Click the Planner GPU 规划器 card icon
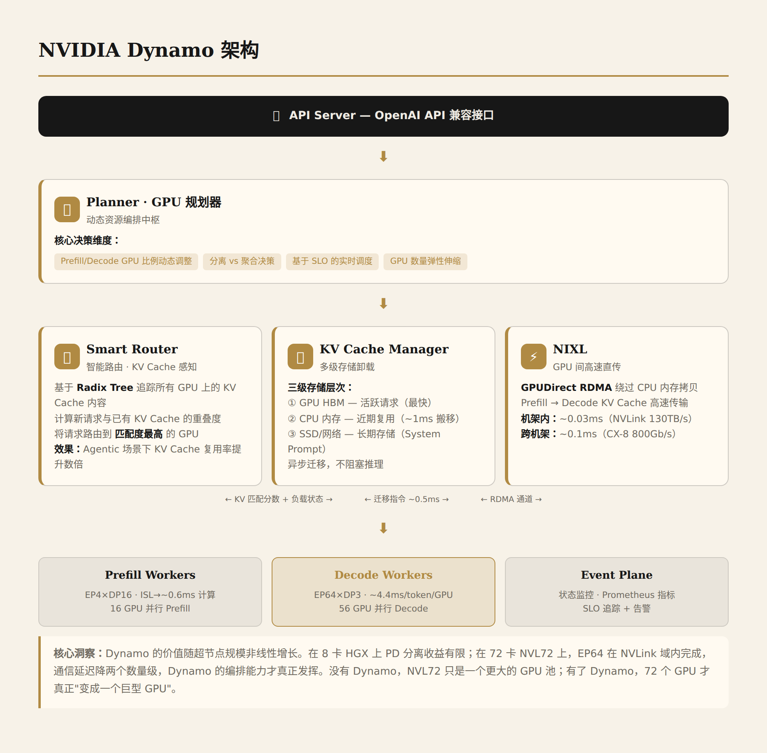 [x=67, y=209]
